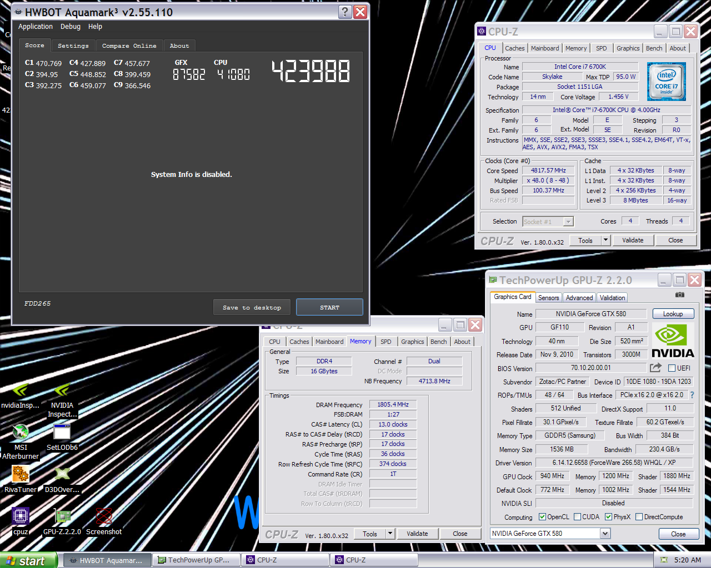Click Close button in GPU-Z
Screen dimensions: 711x568
(x=678, y=534)
